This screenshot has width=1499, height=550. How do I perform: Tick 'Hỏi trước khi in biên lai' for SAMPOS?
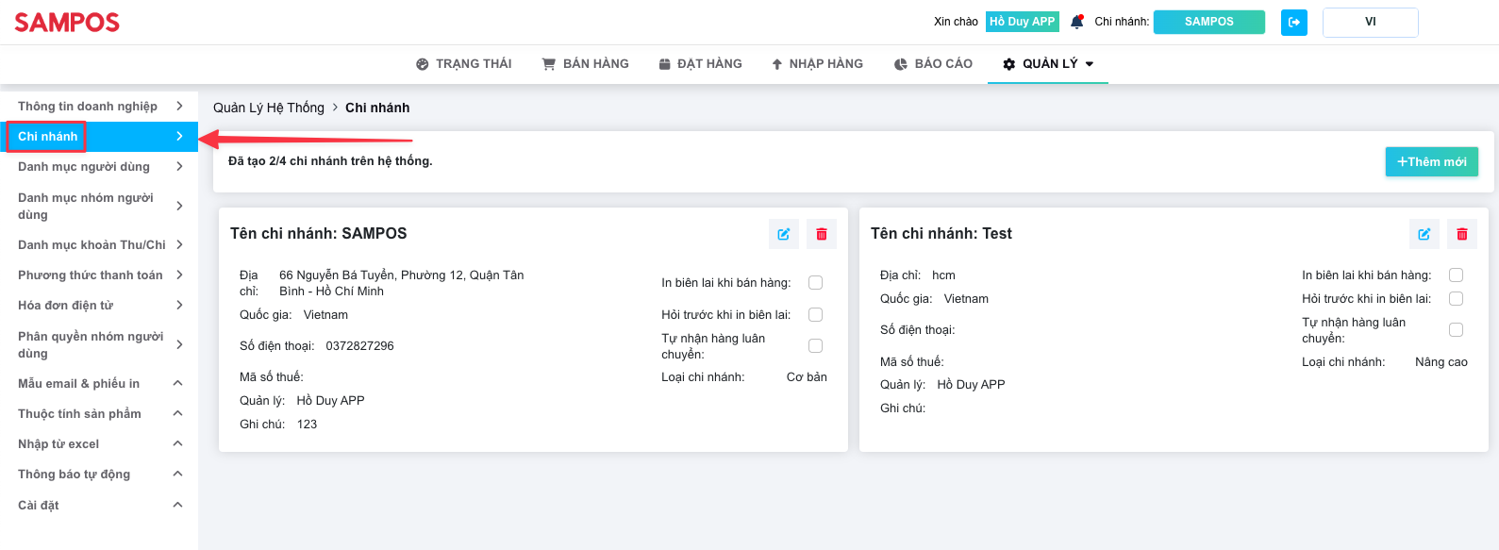tap(816, 314)
